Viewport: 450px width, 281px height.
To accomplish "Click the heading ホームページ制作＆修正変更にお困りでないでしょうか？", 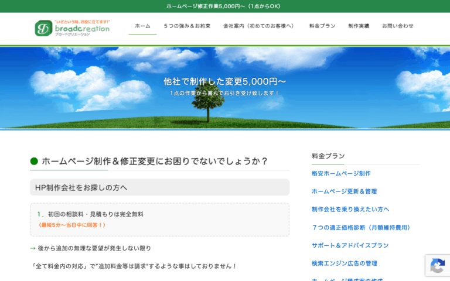I will point(155,161).
